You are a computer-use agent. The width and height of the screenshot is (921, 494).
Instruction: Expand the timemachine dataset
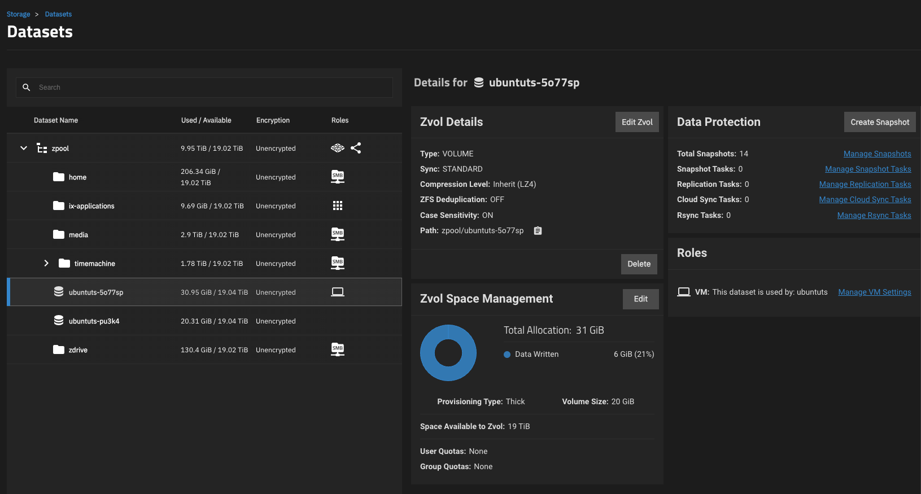tap(46, 263)
